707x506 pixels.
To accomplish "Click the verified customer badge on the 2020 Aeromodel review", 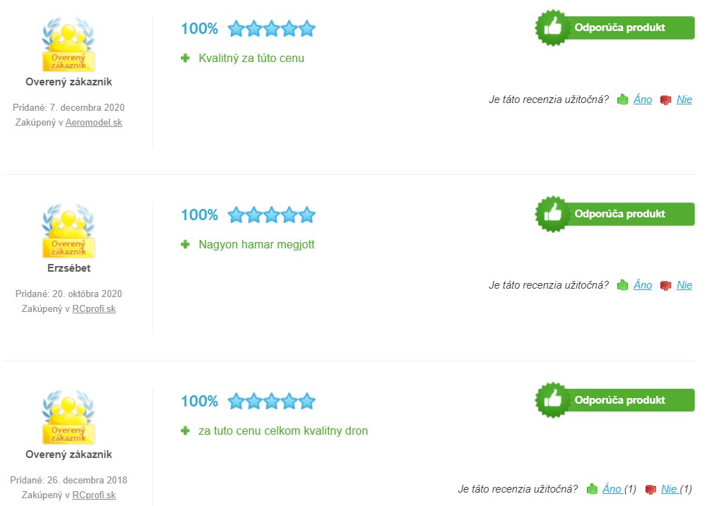I will tap(69, 44).
